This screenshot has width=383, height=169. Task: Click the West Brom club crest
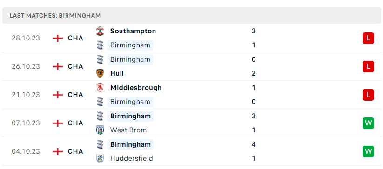pyautogui.click(x=100, y=130)
